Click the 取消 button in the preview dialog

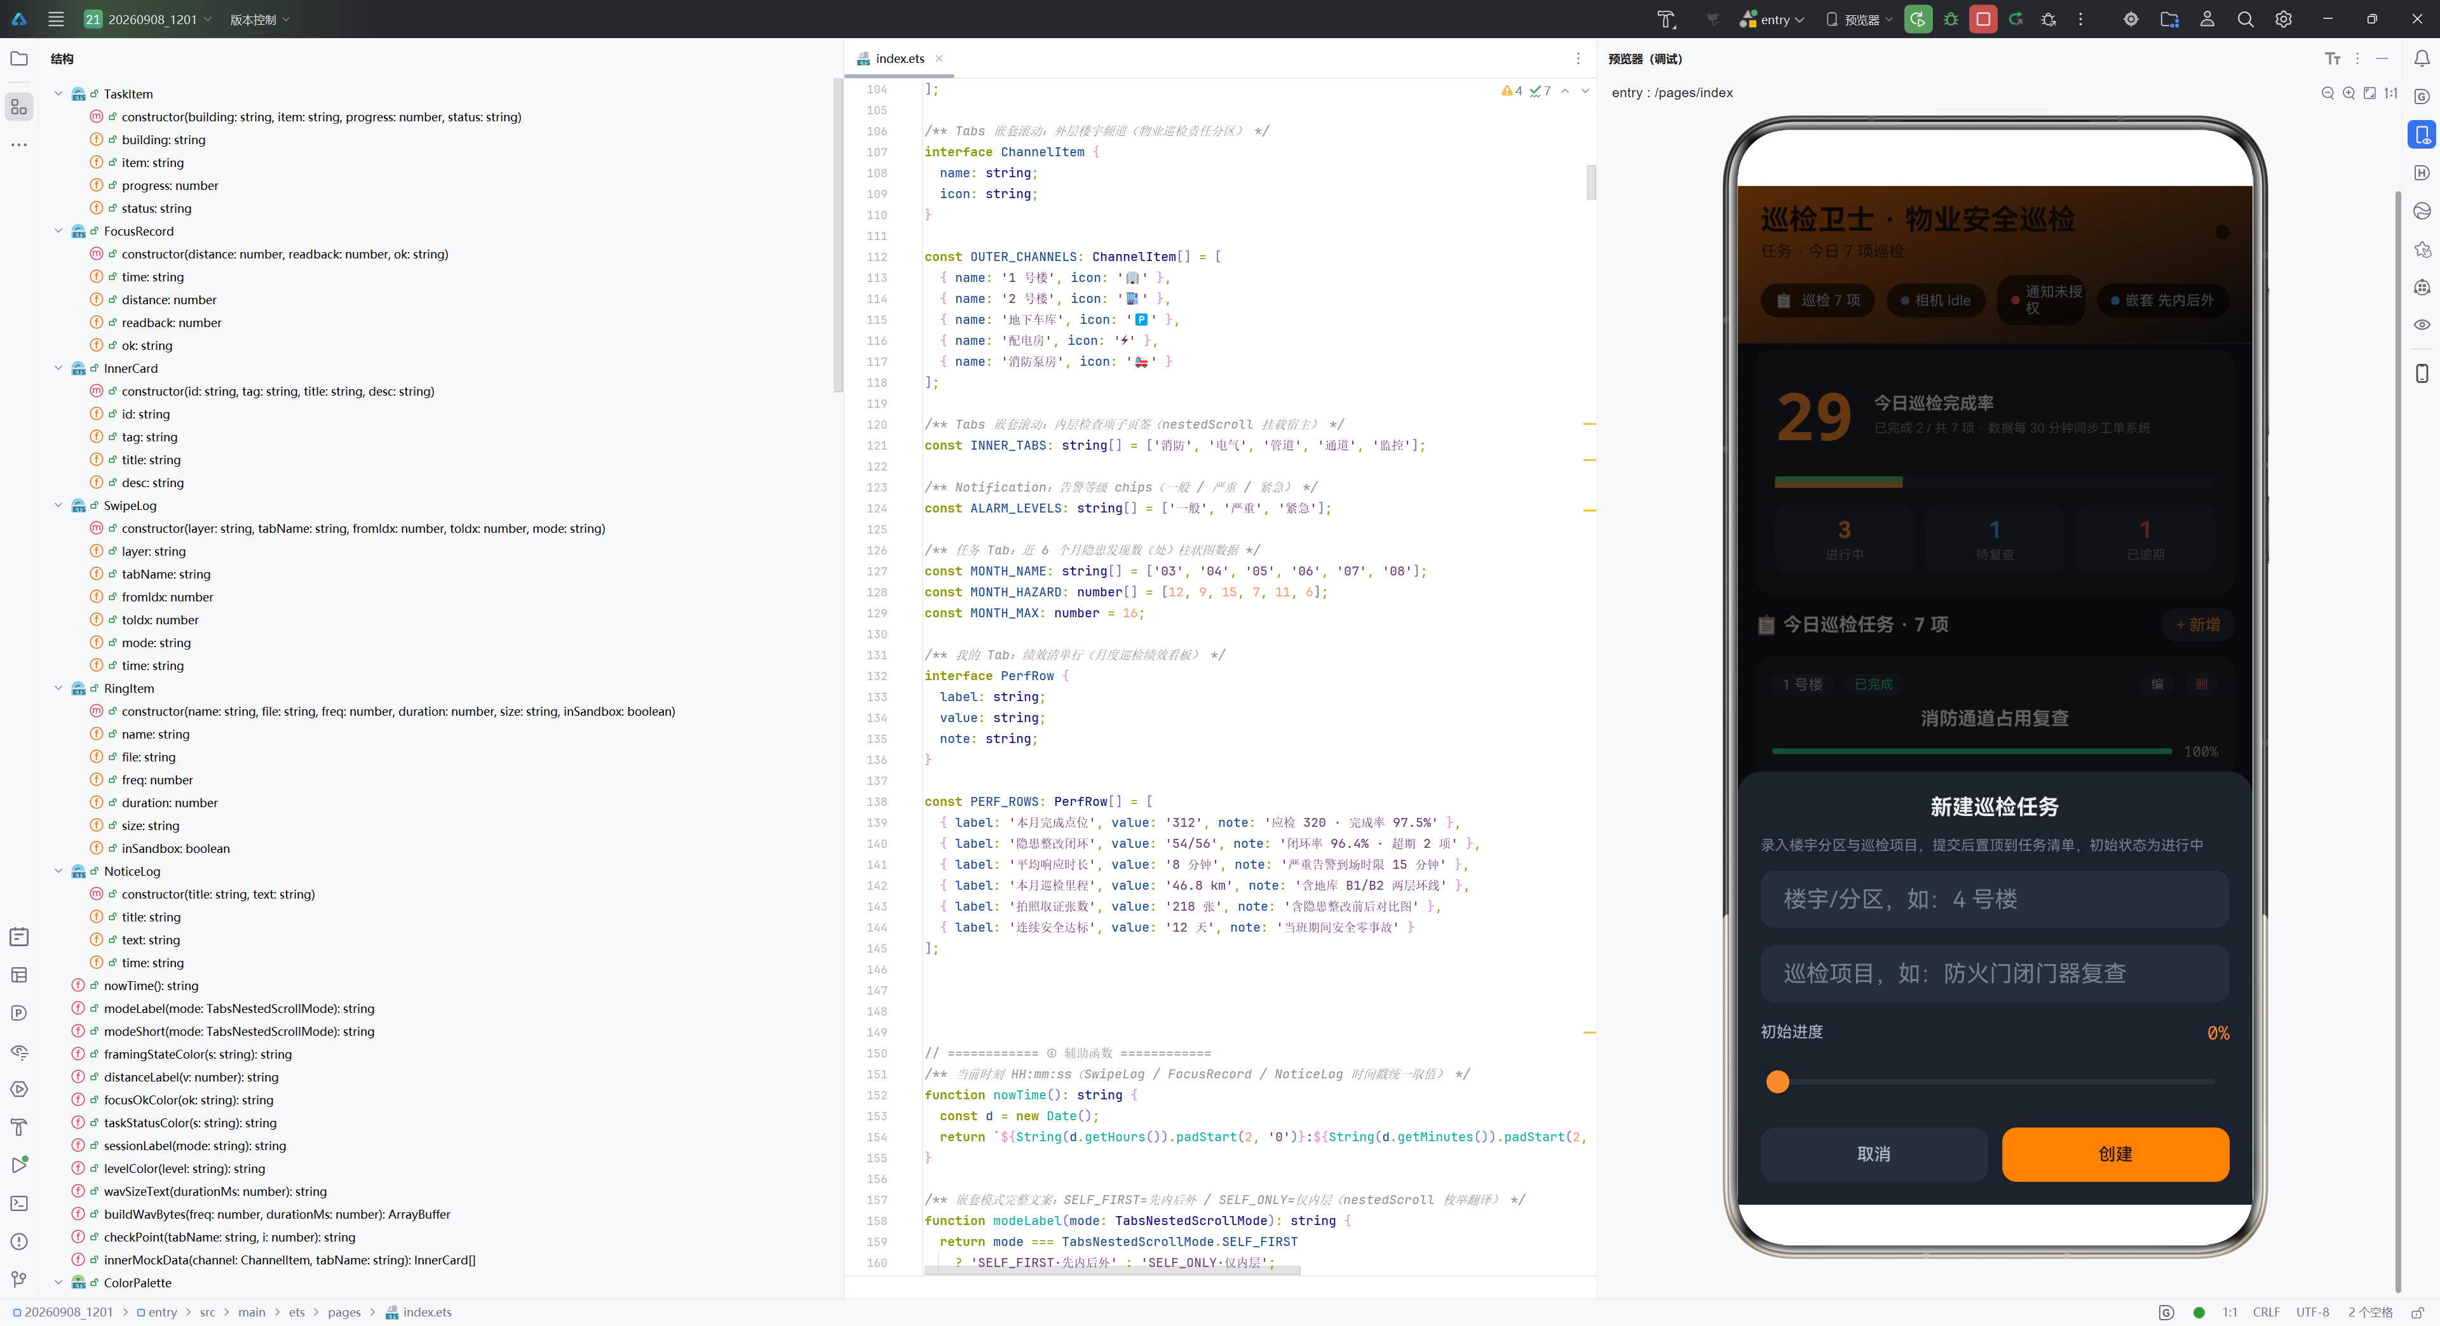[1873, 1154]
